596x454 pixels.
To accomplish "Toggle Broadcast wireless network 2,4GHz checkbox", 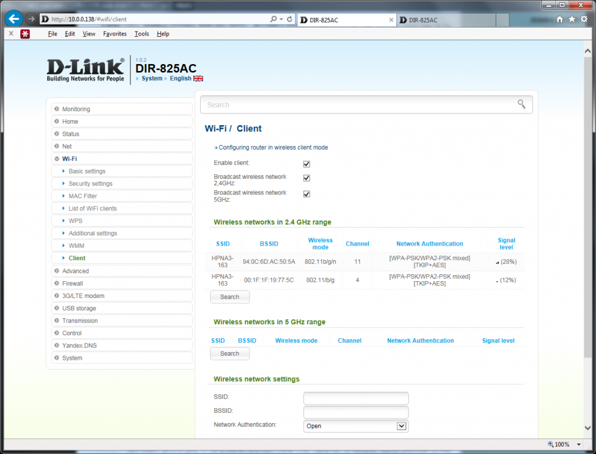I will coord(307,178).
